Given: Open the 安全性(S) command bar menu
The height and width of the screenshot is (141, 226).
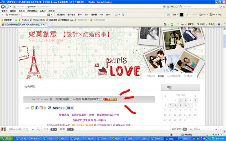Looking at the screenshot, I should coord(202,24).
